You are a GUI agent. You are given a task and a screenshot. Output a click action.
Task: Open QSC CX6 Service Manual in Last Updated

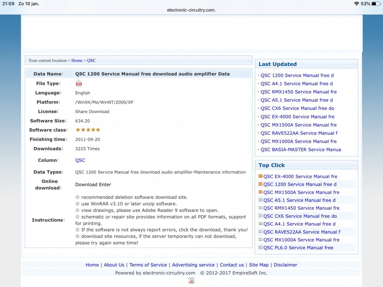297,108
